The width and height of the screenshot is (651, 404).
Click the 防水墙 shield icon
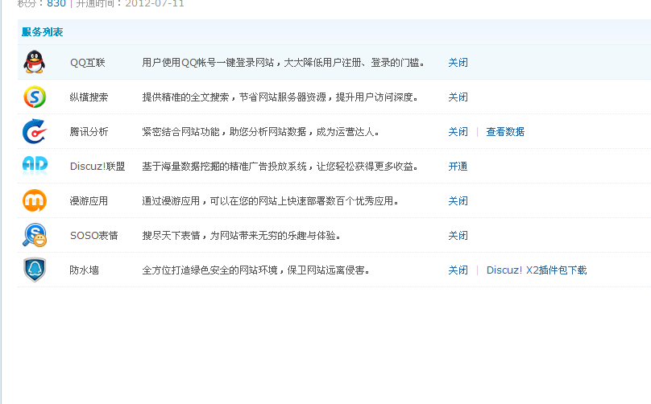tap(35, 270)
